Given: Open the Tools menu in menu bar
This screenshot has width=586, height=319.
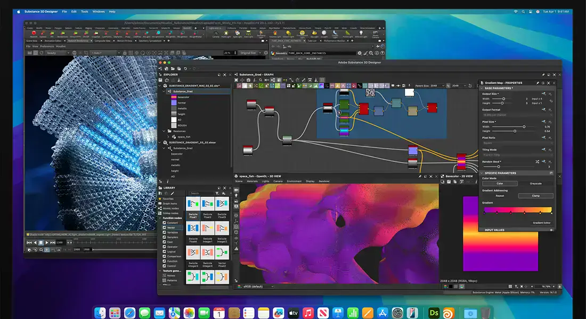Looking at the screenshot, I should point(85,12).
